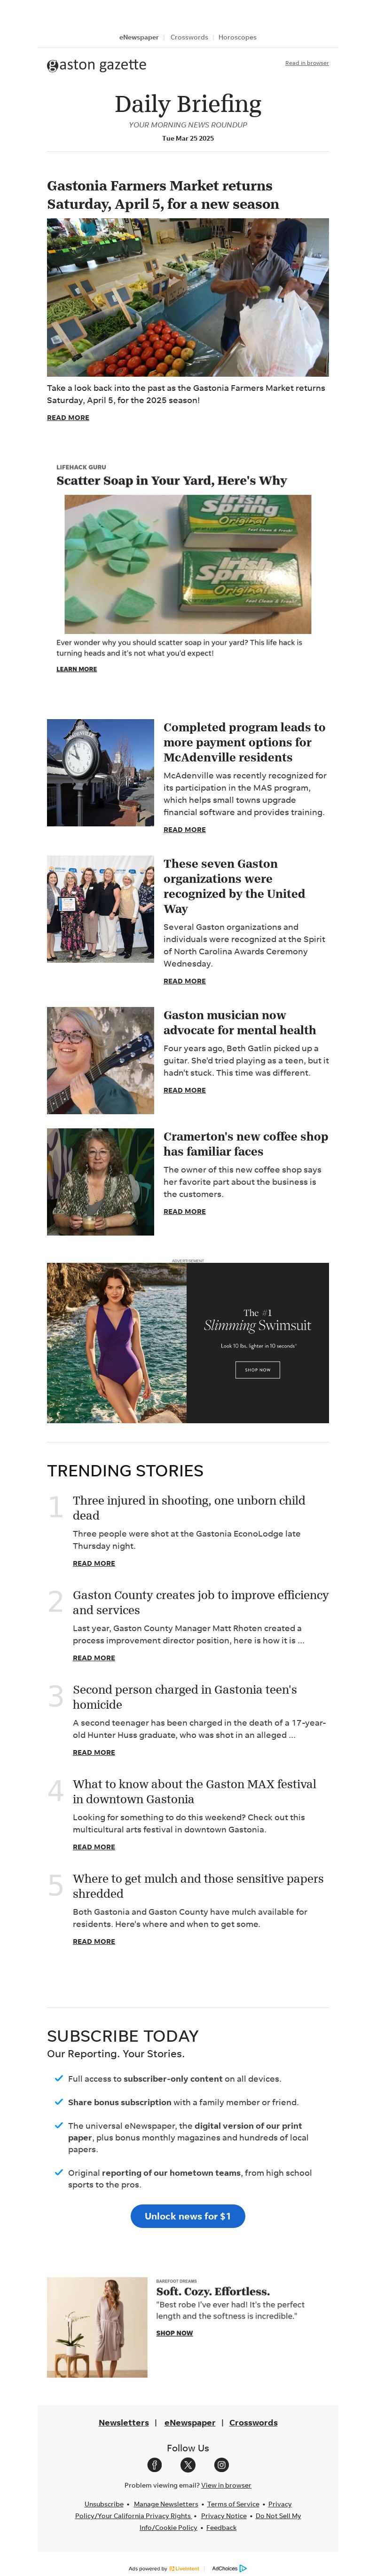Click the Unsubscribe link in footer
Screen dimensions: 376x2576
point(104,2504)
